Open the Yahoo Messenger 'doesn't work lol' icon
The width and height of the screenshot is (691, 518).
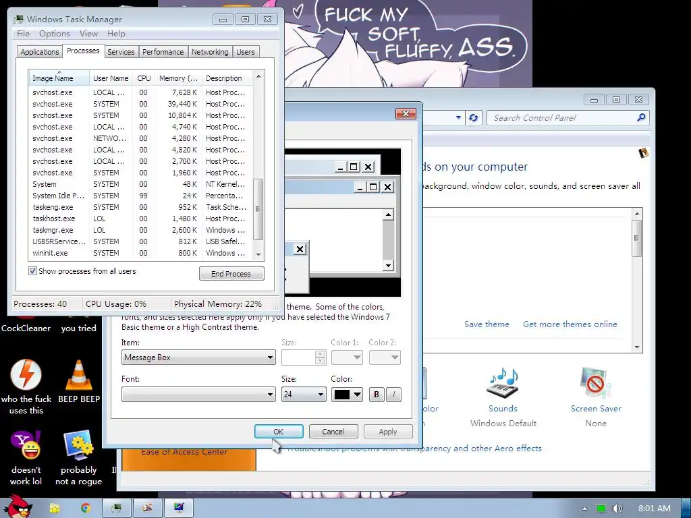26,445
